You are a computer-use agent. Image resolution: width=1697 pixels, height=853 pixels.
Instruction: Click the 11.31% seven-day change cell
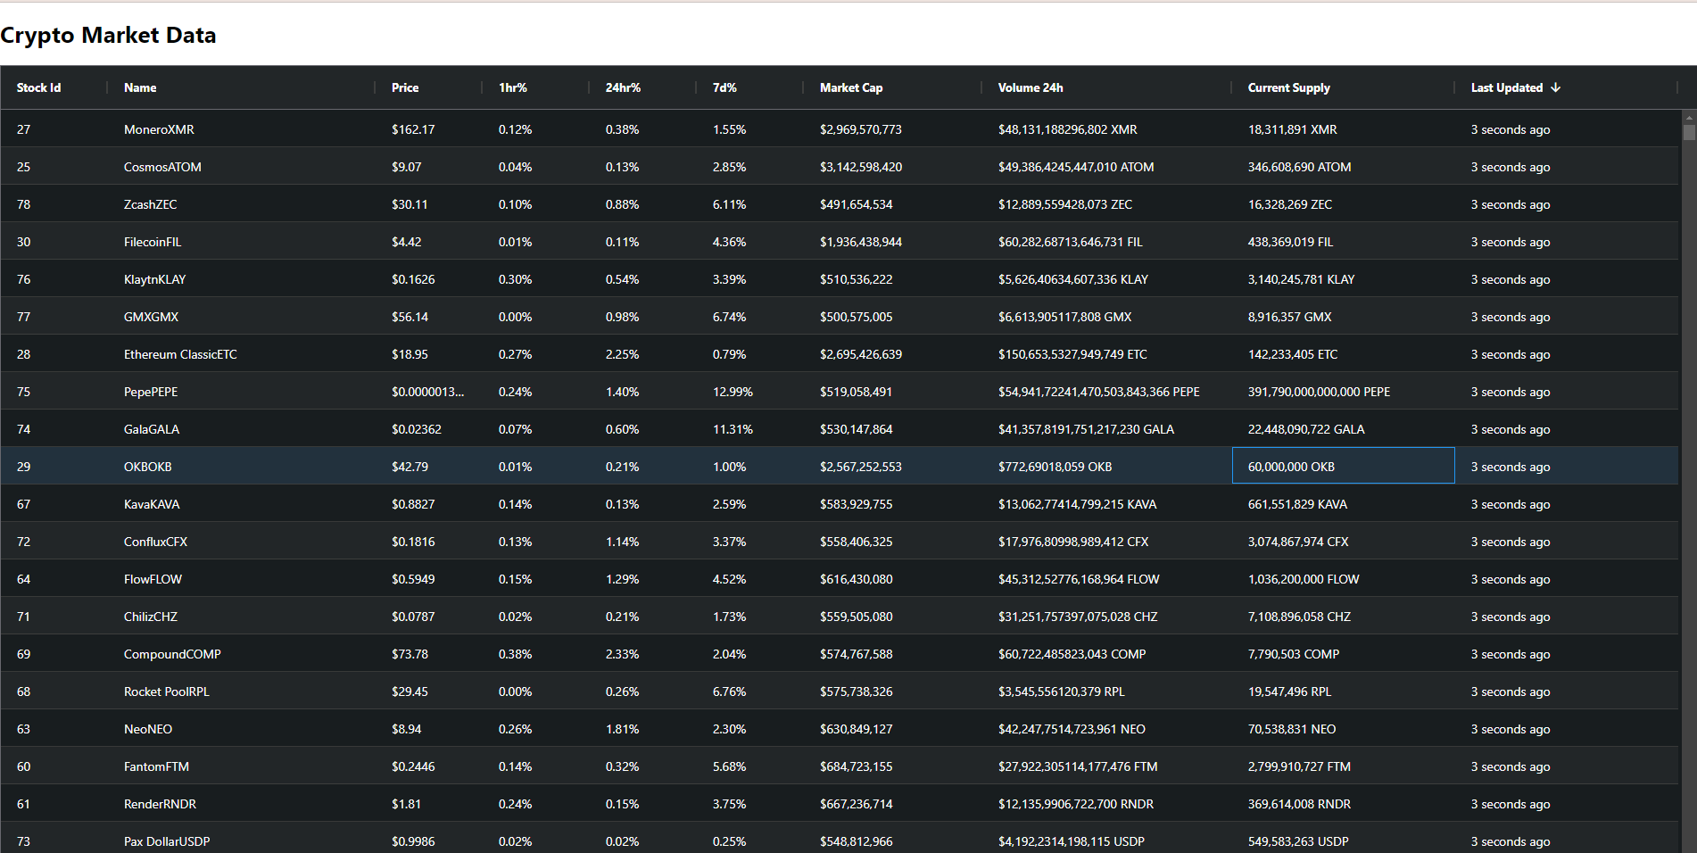(750, 429)
